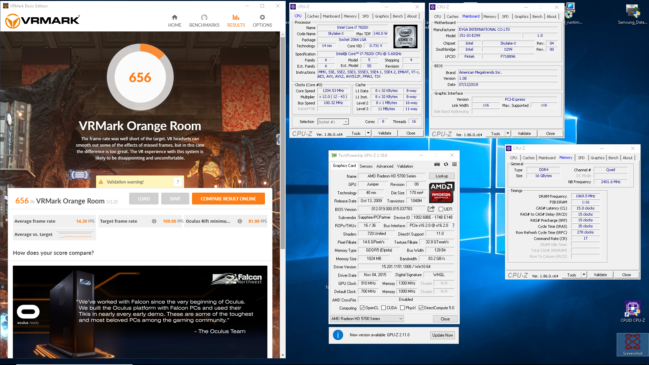Toggle the OpenCL checkbox
Screen dimensions: 649x365
pos(362,308)
